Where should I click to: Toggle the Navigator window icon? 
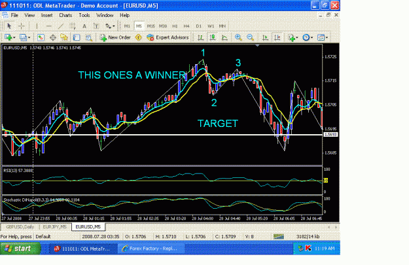pyautogui.click(x=64, y=37)
